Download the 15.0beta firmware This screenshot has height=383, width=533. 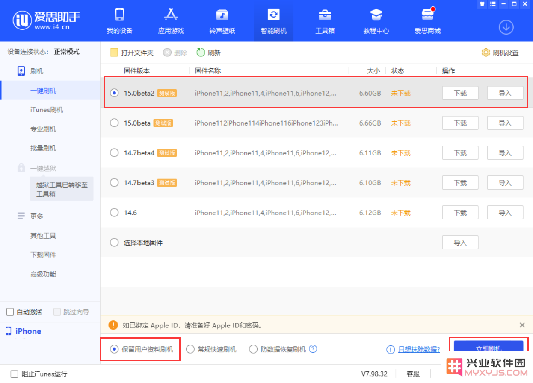click(460, 123)
